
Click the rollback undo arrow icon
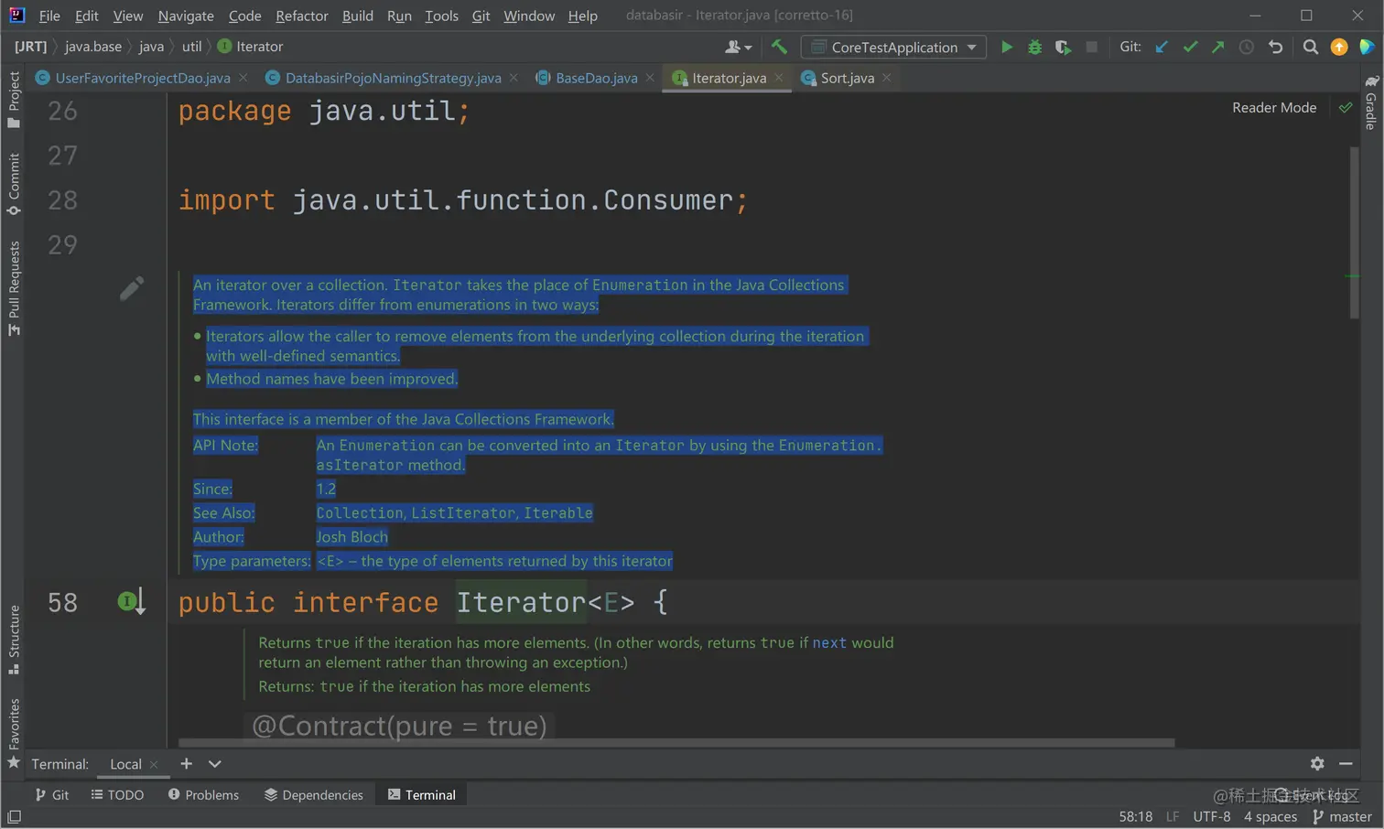pos(1275,47)
